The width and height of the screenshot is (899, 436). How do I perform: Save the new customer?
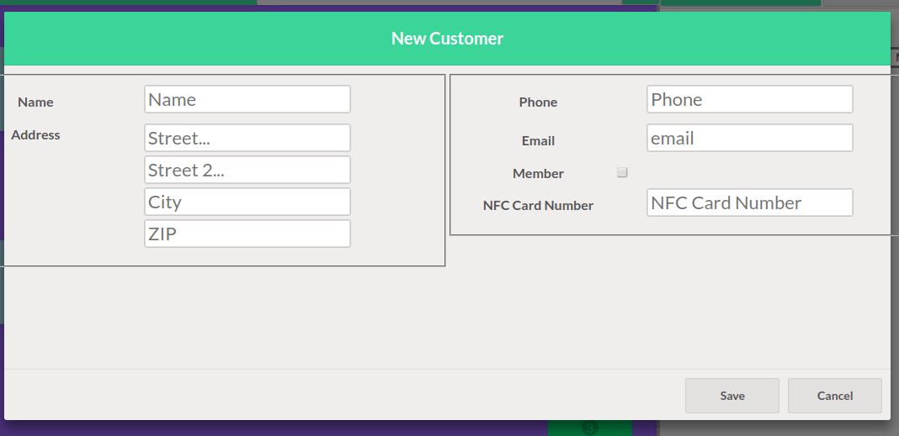click(731, 396)
